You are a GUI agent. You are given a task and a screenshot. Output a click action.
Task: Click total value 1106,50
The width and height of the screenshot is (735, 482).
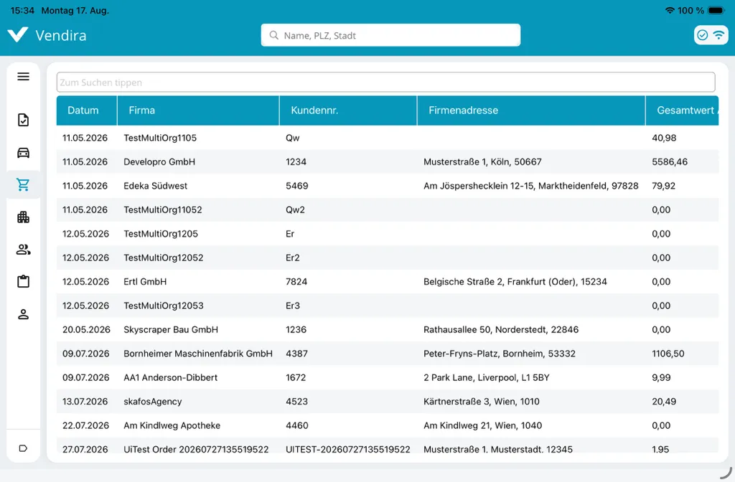point(668,353)
